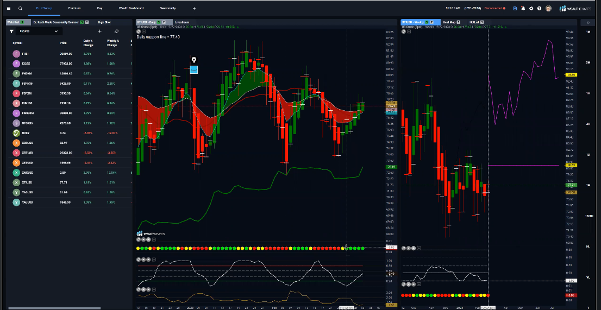Click first control icon of the daily oscillator pane

pyautogui.click(x=139, y=260)
